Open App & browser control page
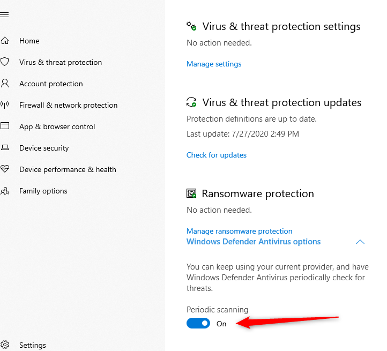 tap(57, 126)
